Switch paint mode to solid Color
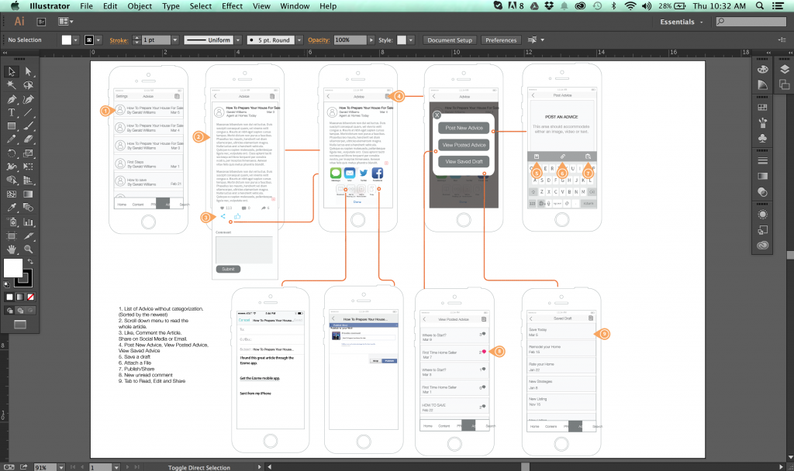 (9, 297)
